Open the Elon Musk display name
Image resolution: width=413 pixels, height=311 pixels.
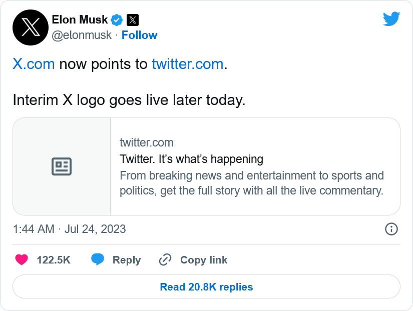pyautogui.click(x=80, y=20)
